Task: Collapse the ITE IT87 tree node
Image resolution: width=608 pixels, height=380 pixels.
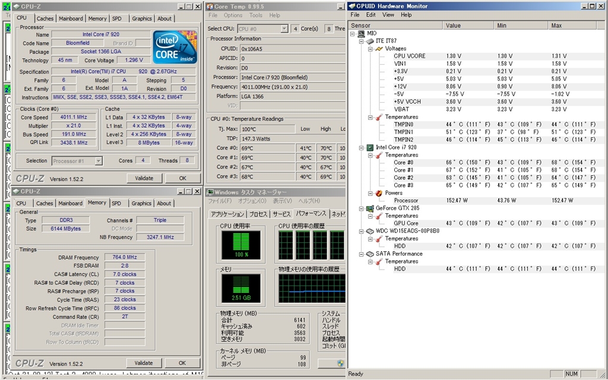Action: tap(362, 41)
